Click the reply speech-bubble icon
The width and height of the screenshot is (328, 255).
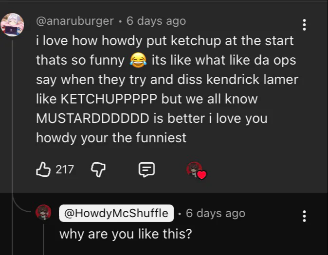point(146,169)
